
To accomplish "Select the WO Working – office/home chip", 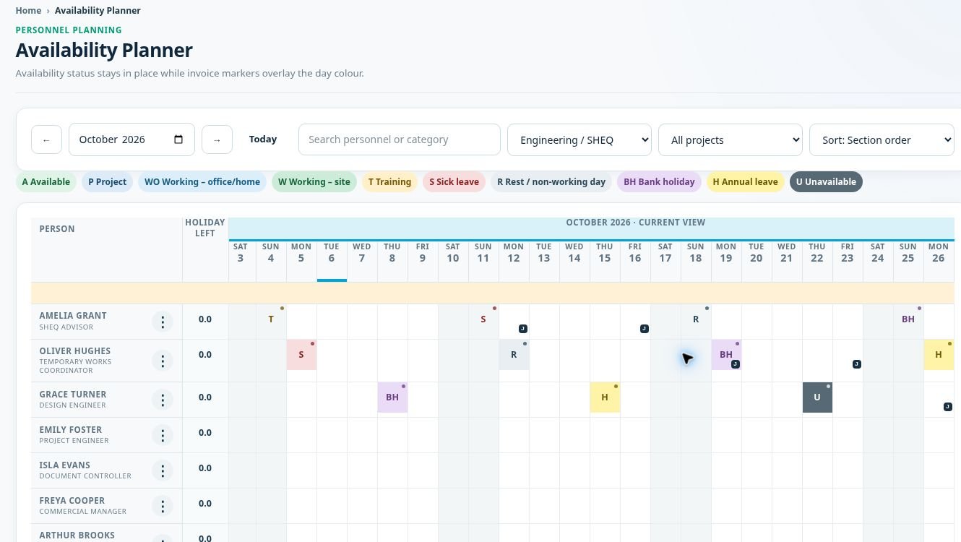I will [x=202, y=182].
